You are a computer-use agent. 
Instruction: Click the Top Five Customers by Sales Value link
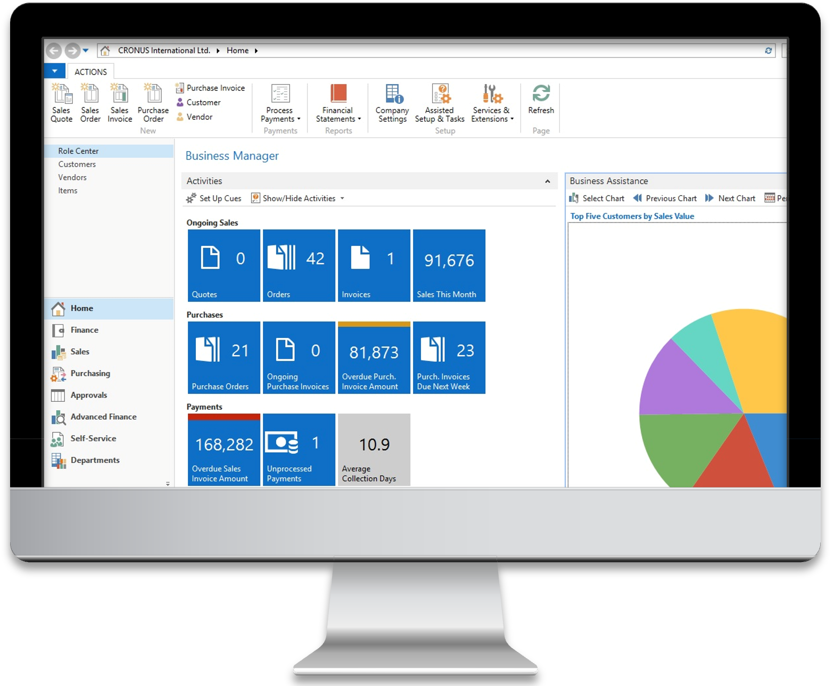632,216
